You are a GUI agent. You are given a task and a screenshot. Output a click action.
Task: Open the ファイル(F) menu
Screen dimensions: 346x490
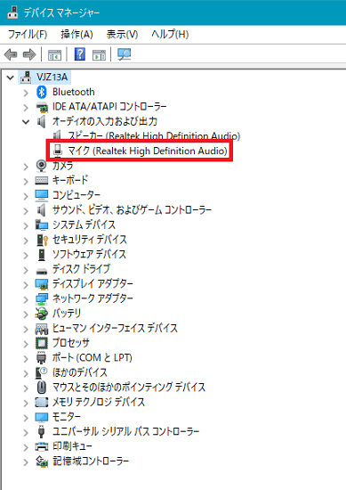28,34
